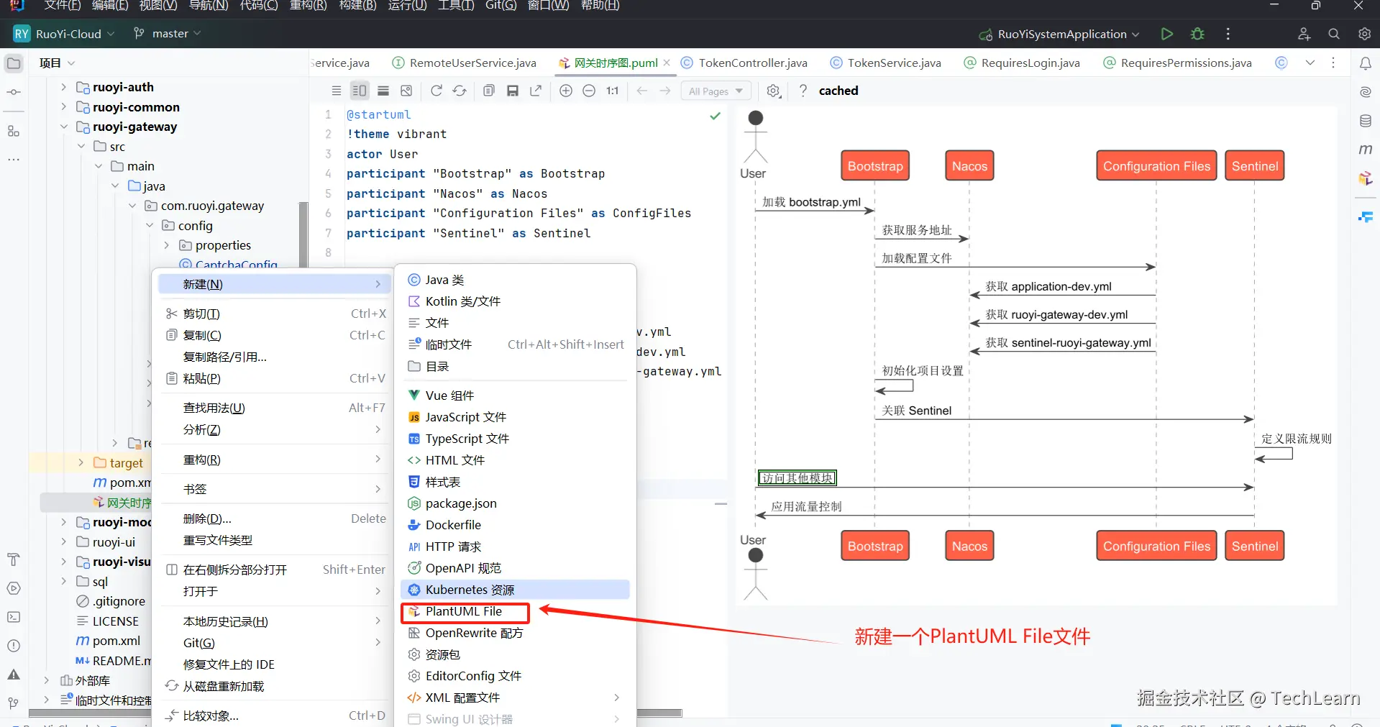Open the RuoYi-Cloud project dropdown
The width and height of the screenshot is (1380, 727).
[x=65, y=34]
